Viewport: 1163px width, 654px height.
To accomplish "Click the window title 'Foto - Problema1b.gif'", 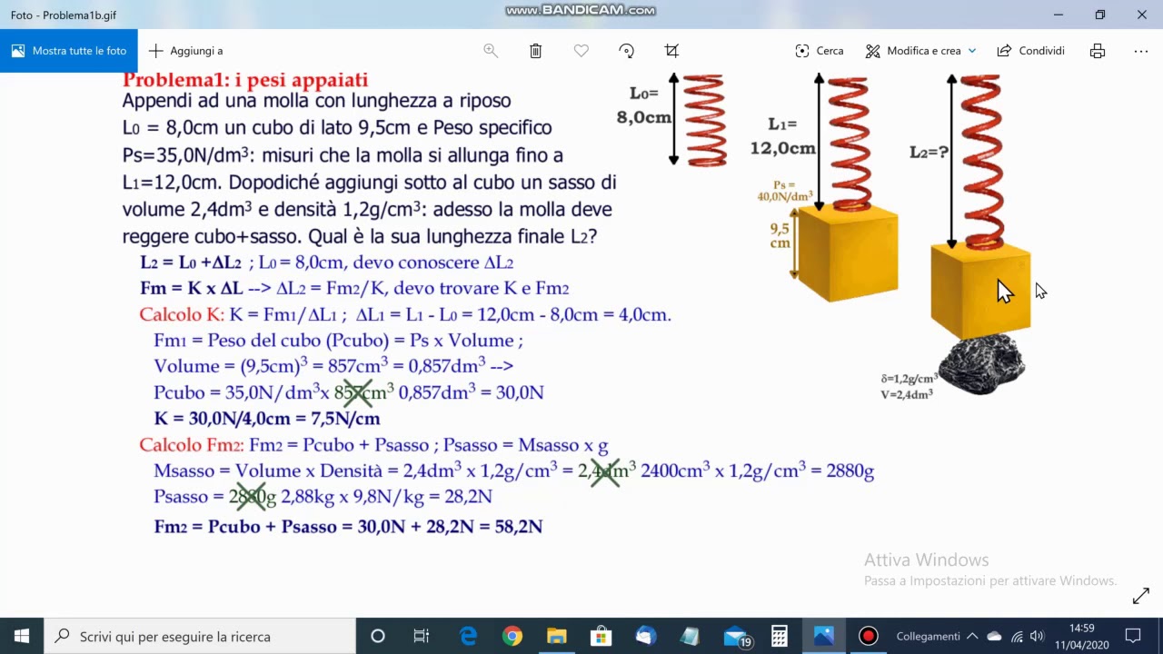I will point(64,15).
